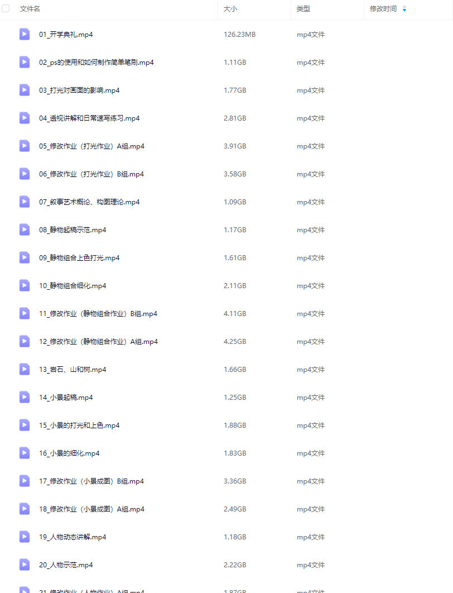Open 05_修改作业（打光作业）A组.mp4
453x593 pixels.
[x=91, y=146]
